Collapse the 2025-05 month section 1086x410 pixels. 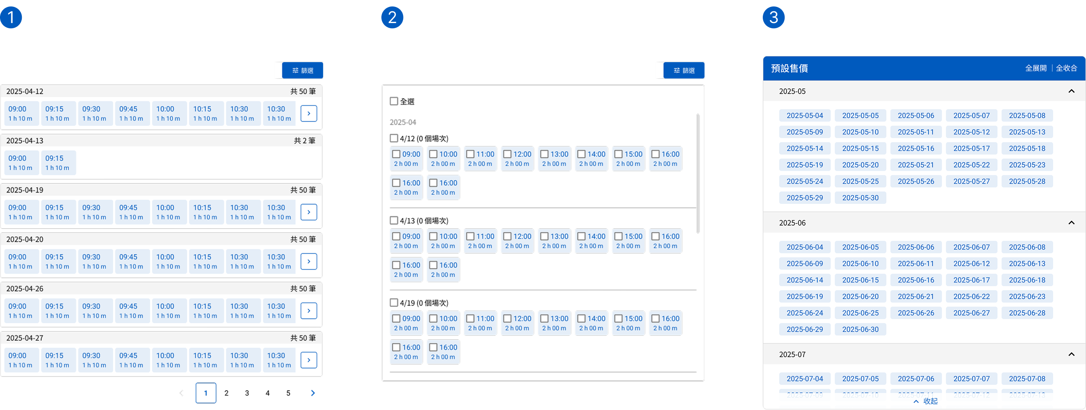click(x=1071, y=91)
